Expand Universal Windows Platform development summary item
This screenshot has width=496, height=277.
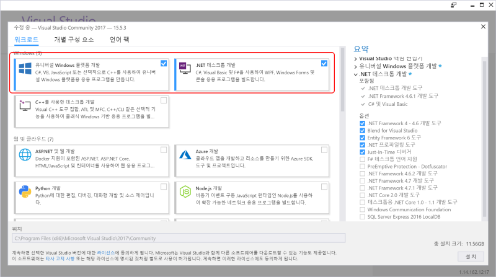pos(355,66)
